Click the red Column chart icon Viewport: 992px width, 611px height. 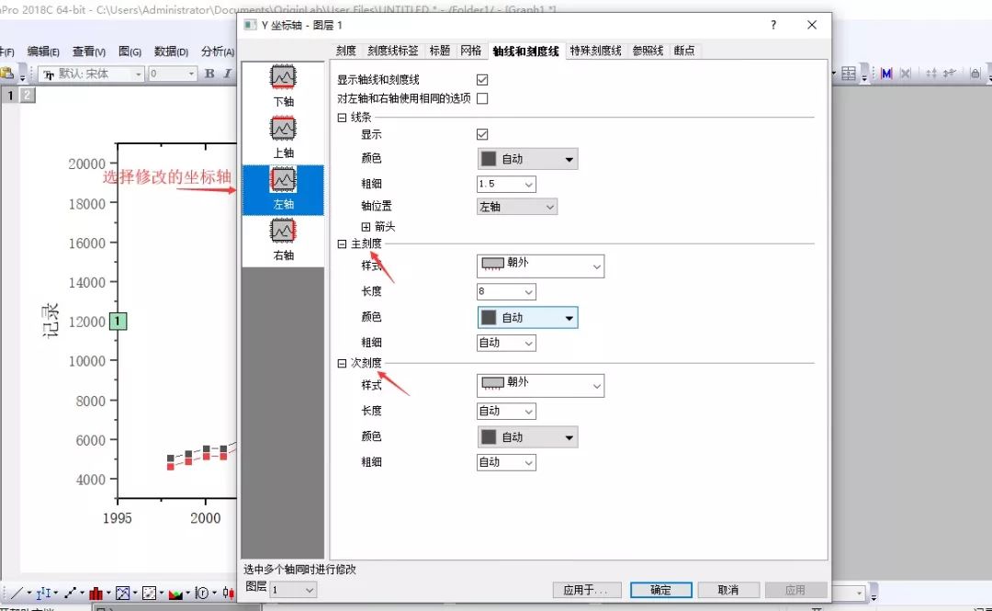pyautogui.click(x=96, y=594)
